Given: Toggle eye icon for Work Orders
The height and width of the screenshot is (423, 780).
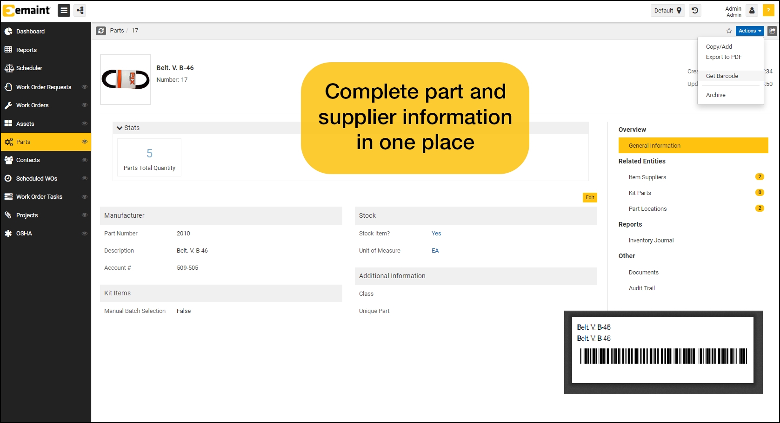Looking at the screenshot, I should click(x=85, y=105).
